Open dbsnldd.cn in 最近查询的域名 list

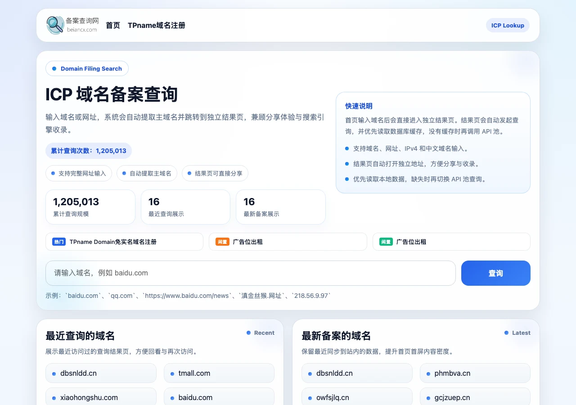101,373
